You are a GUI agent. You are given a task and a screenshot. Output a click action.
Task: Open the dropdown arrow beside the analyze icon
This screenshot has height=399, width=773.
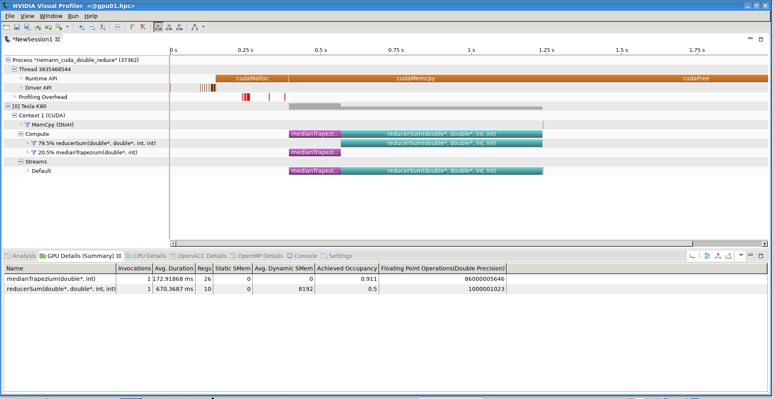pos(67,27)
